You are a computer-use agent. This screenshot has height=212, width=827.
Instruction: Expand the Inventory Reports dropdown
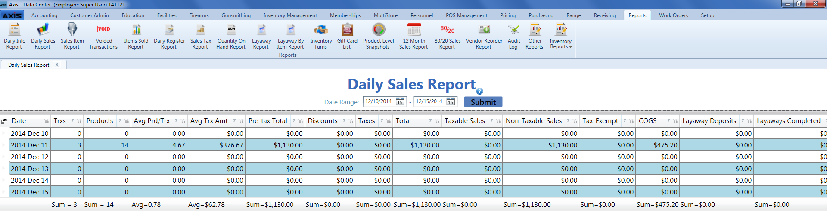(x=560, y=37)
